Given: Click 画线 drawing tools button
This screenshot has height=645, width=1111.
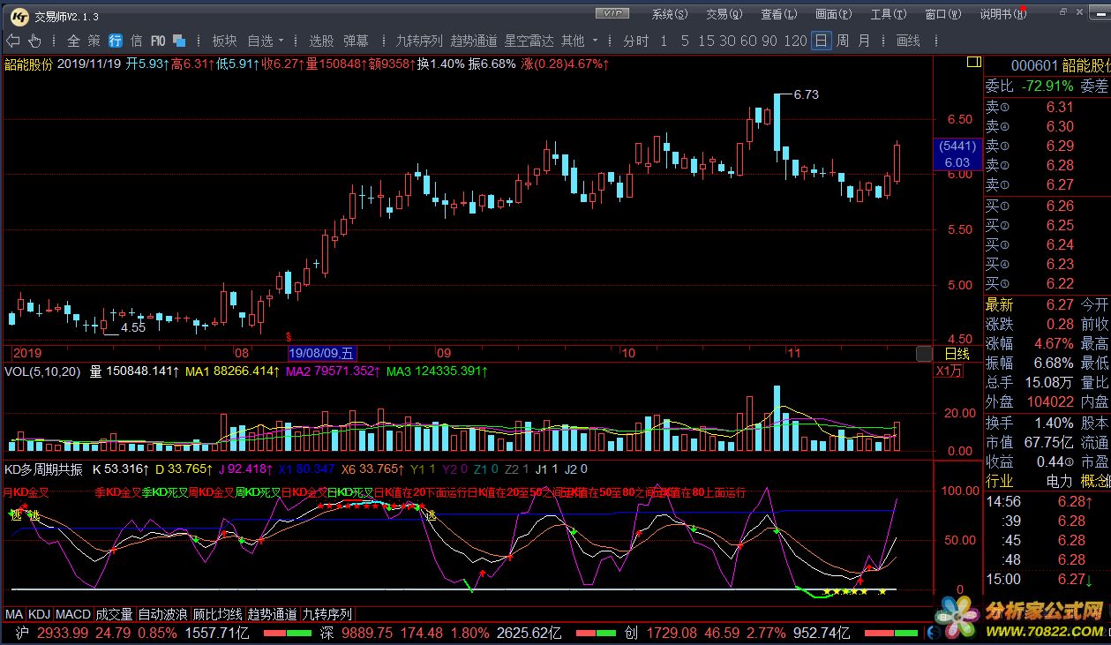Looking at the screenshot, I should (908, 41).
